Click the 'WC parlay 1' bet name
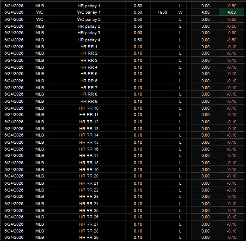 89,12
